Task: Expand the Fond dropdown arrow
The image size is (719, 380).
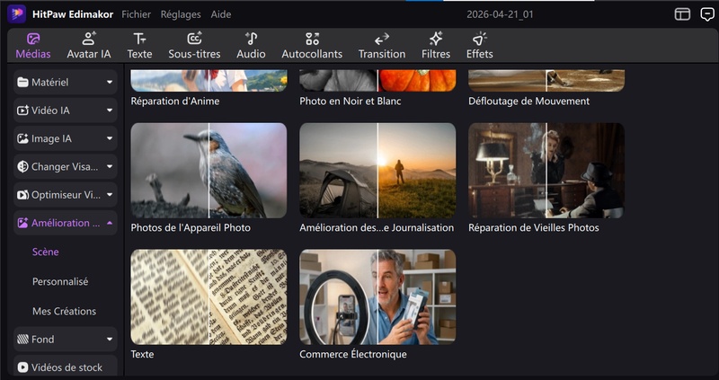Action: point(110,340)
